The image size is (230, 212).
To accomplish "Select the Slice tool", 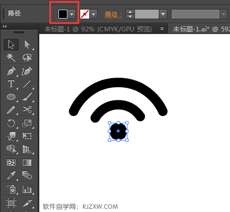I will coord(27,203).
